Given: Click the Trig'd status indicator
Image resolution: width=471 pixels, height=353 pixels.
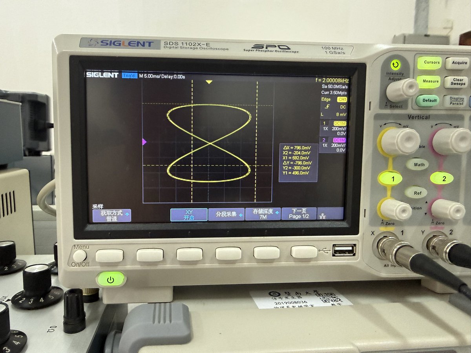Looking at the screenshot, I should [130, 76].
